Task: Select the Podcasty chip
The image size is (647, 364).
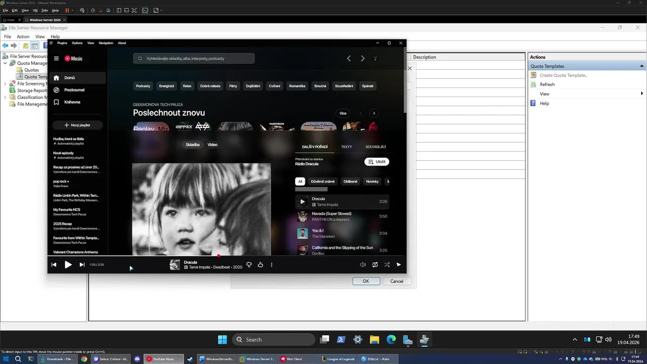Action: click(143, 86)
